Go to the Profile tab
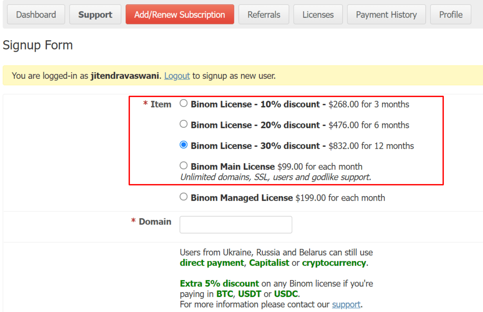This screenshot has width=483, height=312. (450, 14)
